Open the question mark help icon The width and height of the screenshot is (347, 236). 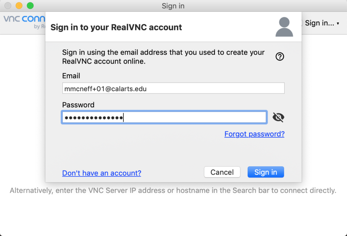point(280,57)
